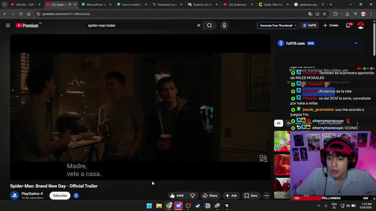The image size is (376, 211).
Task: Switch to Spider-Man: Far tab
Action: tap(273, 4)
